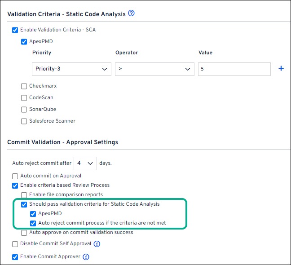Image resolution: width=291 pixels, height=265 pixels.
Task: Click info icon next to Disable Commit Self Approval
Action: click(x=97, y=244)
